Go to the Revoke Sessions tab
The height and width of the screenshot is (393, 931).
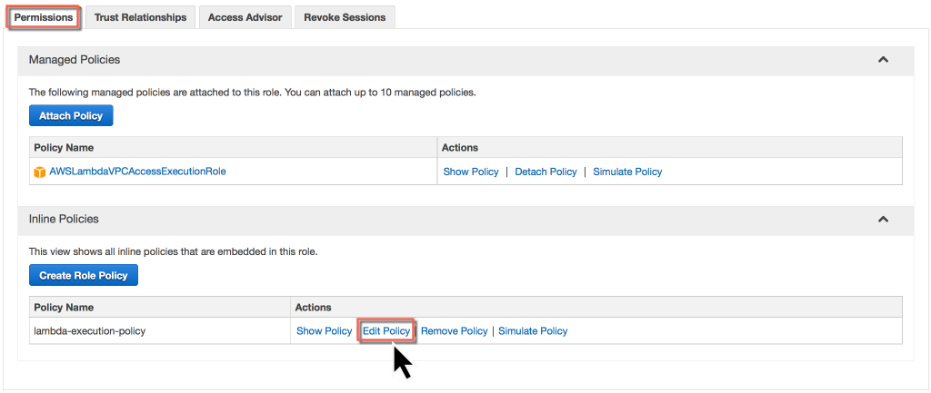pyautogui.click(x=345, y=17)
